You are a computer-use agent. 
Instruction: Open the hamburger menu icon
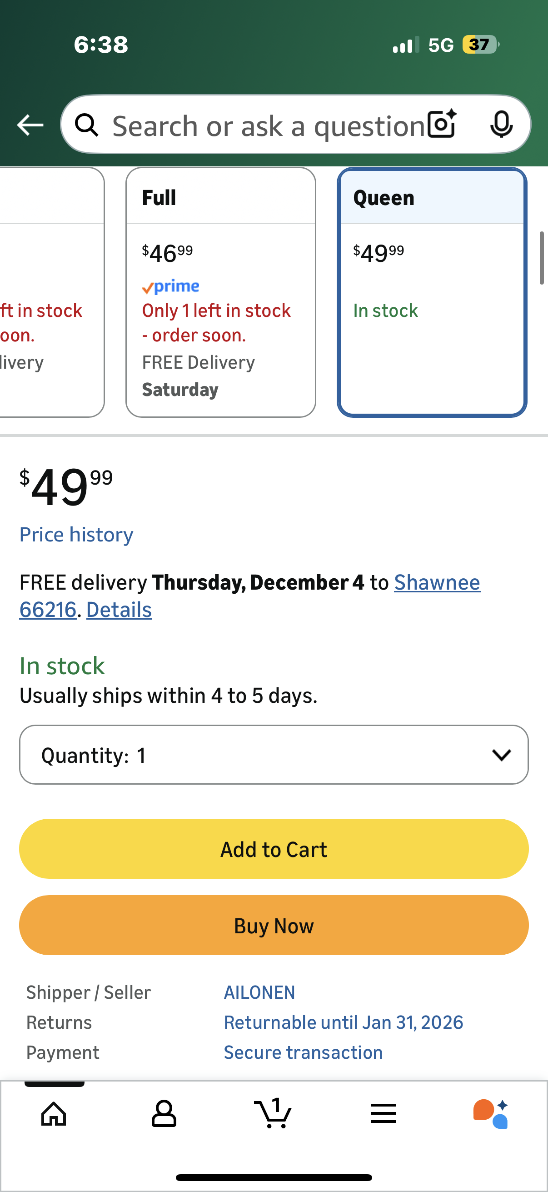click(x=384, y=1113)
